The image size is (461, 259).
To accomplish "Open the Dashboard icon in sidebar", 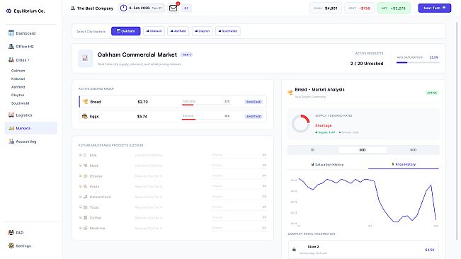I will [11, 33].
